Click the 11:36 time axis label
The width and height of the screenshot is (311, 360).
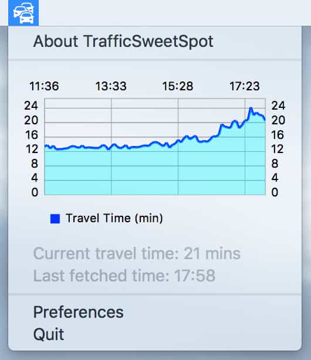(44, 86)
